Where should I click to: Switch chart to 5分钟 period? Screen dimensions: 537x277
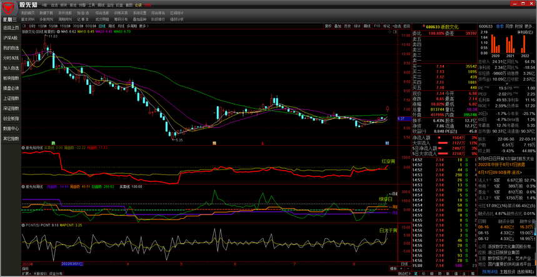(x=53, y=26)
